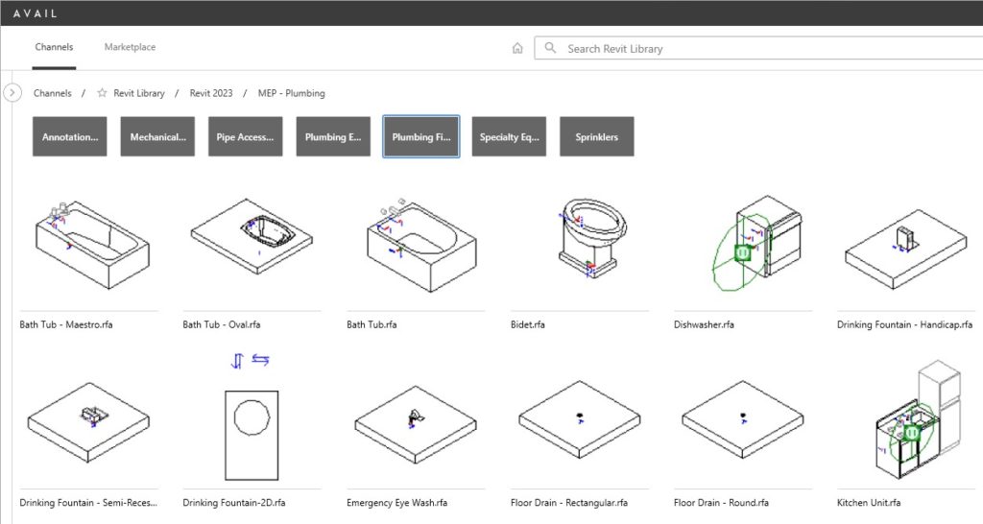Toggle the star favorite icon for Revit Library

102,93
